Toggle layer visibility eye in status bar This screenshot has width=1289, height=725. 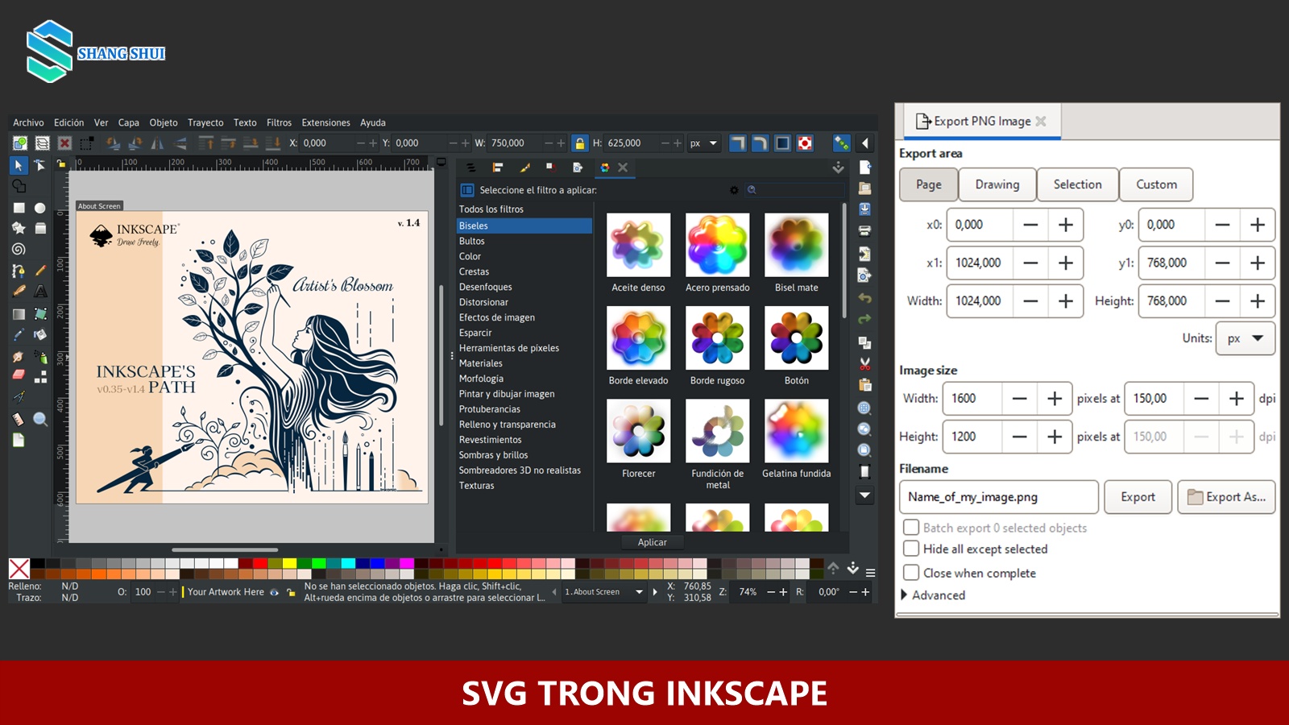pyautogui.click(x=275, y=592)
